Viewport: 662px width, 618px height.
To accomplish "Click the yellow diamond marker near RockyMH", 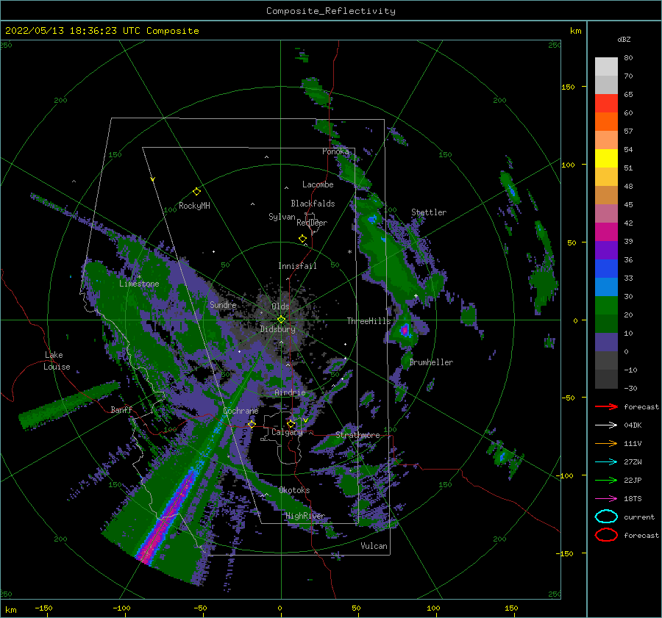I will click(196, 192).
